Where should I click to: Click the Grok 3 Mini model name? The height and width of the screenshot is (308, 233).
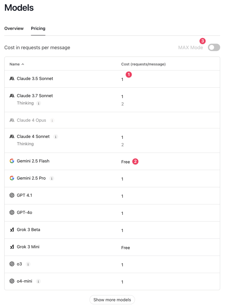pyautogui.click(x=28, y=247)
